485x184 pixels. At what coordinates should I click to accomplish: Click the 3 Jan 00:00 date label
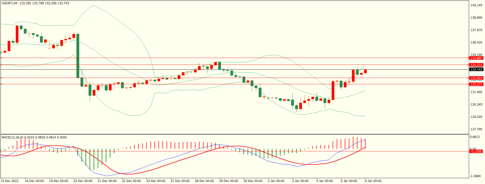pyautogui.click(x=300, y=181)
